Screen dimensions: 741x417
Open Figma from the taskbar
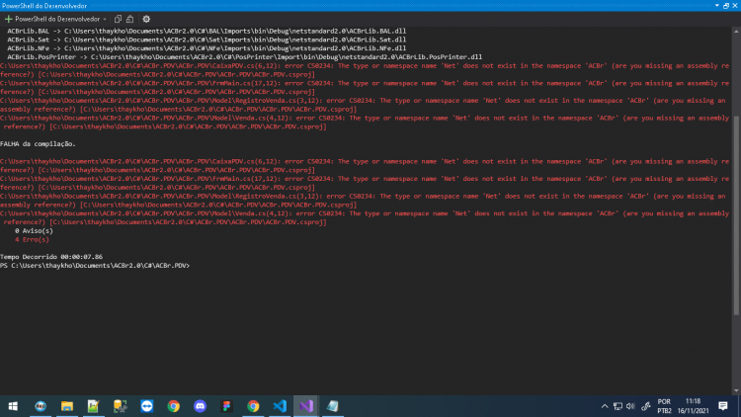click(227, 406)
